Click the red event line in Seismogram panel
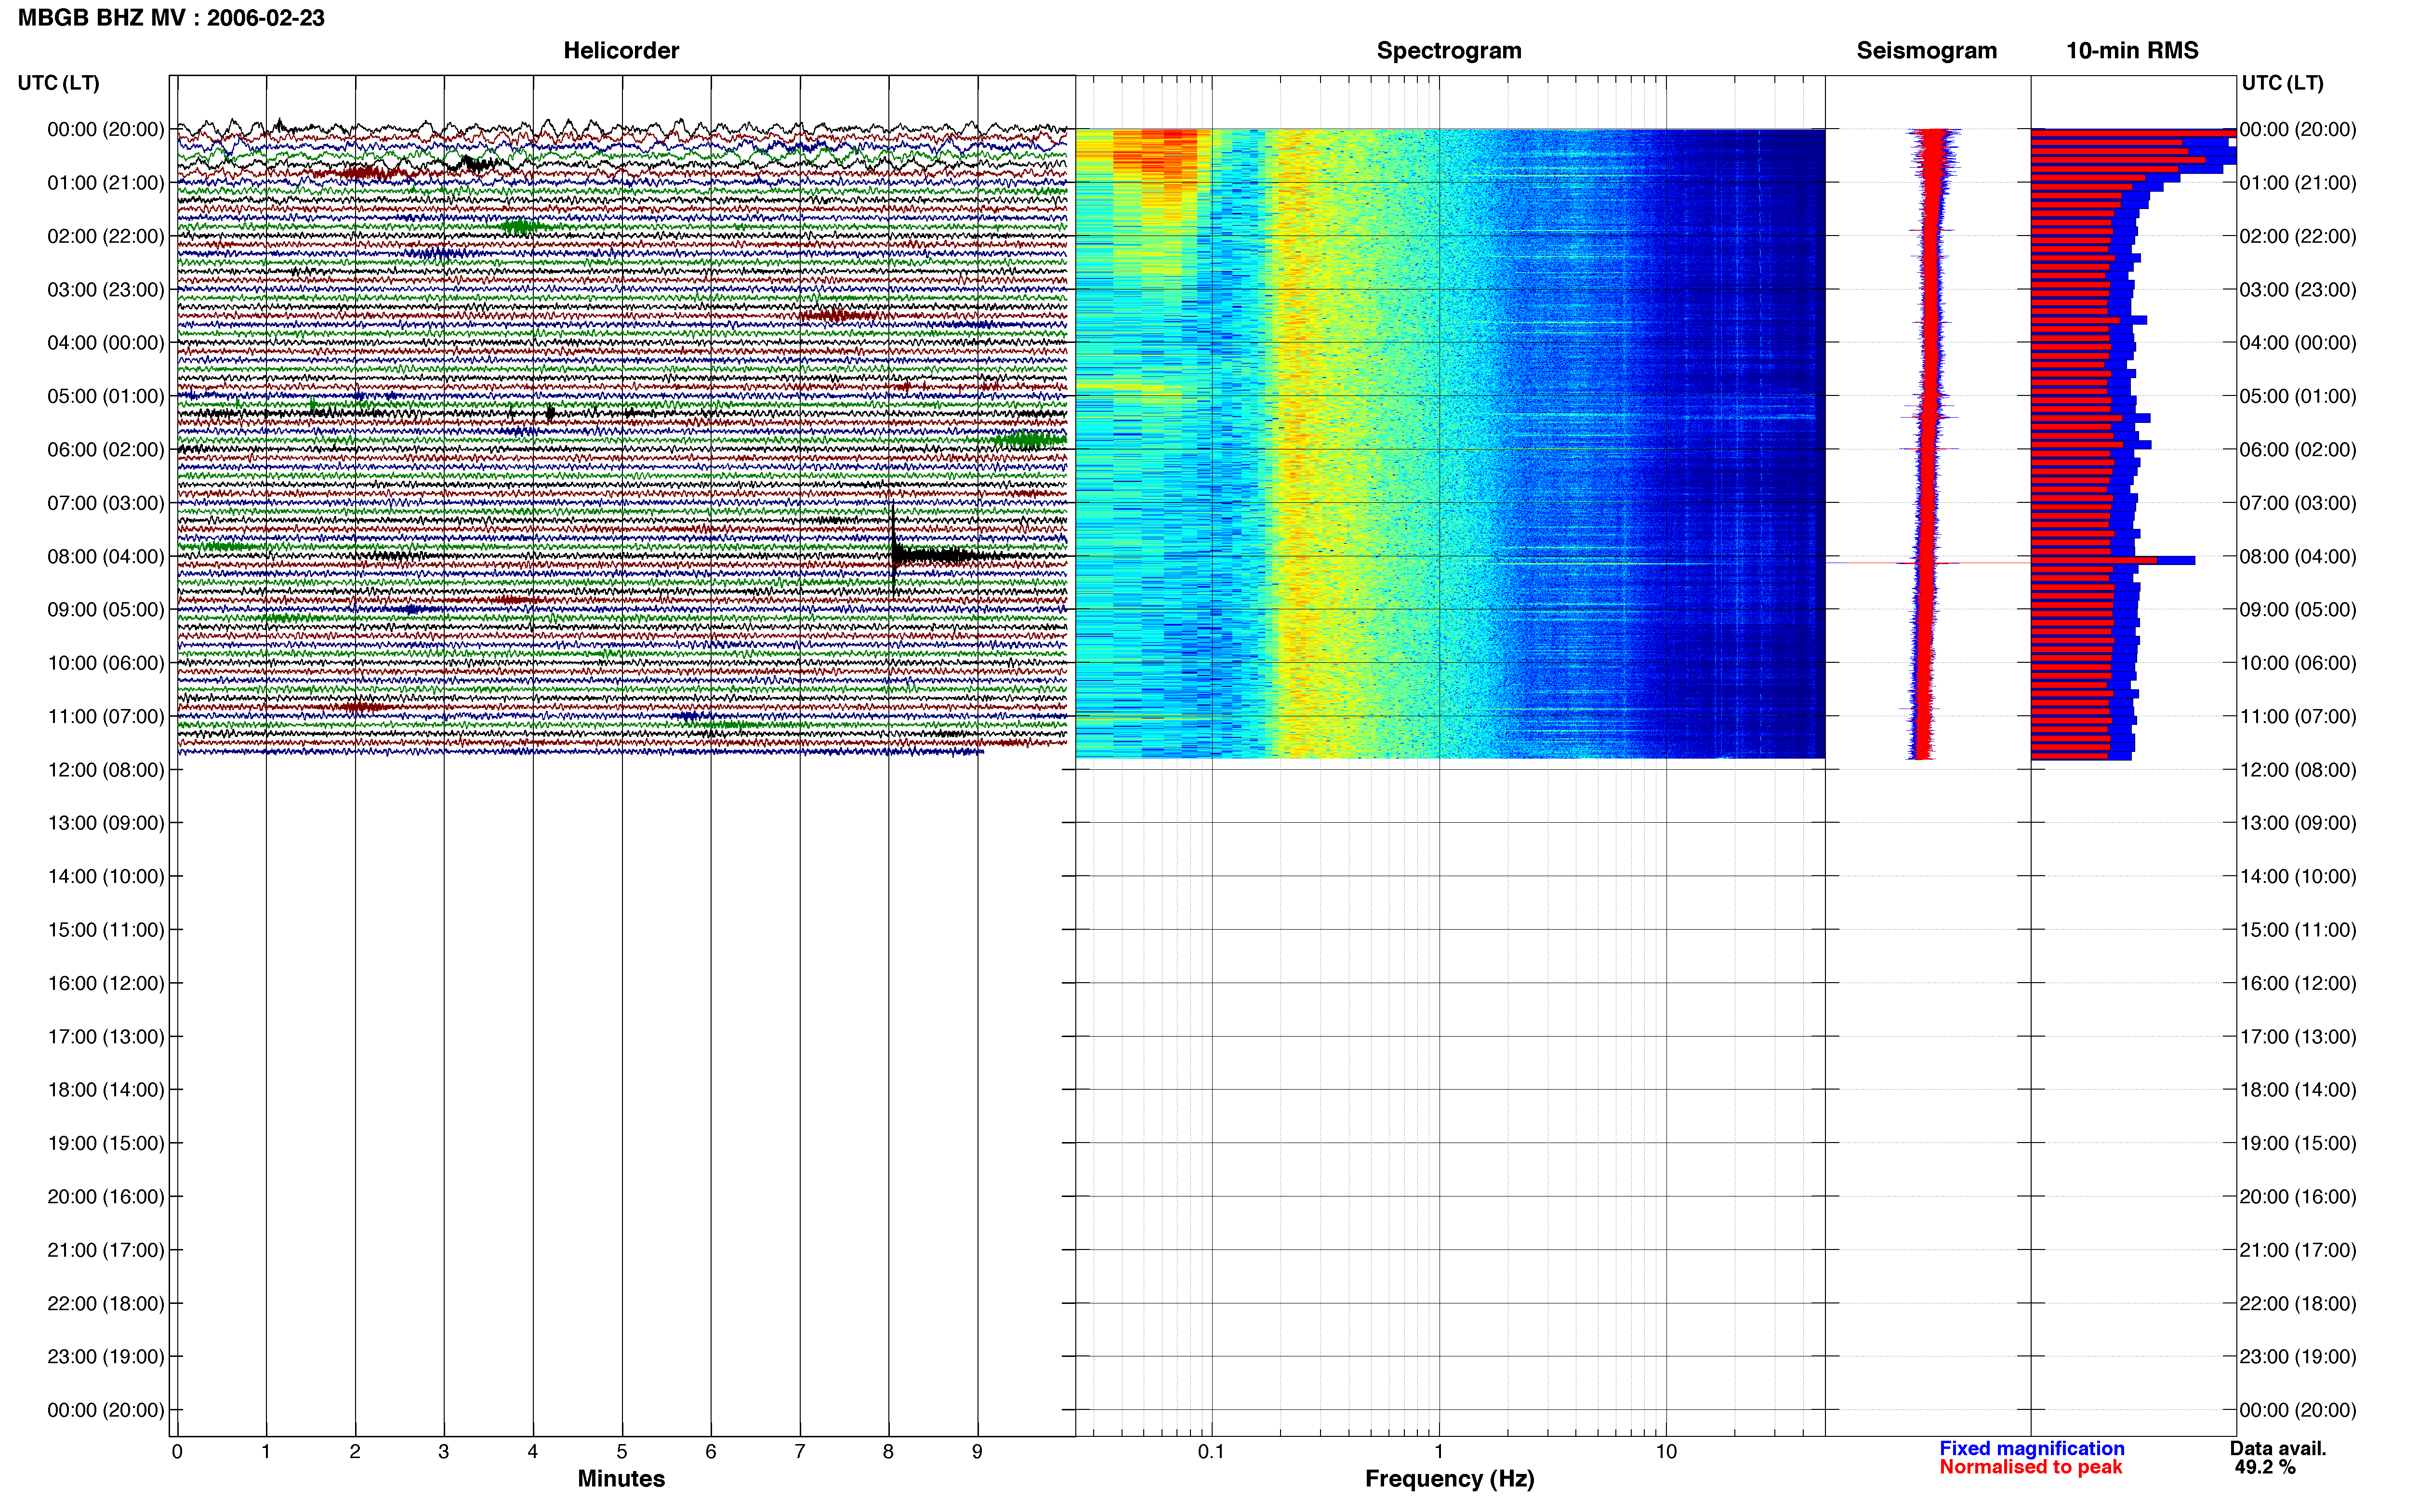This screenshot has width=2418, height=1512. 1927,563
